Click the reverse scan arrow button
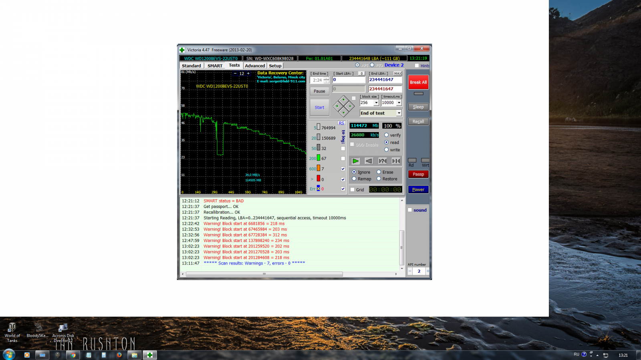The width and height of the screenshot is (641, 360). point(369,161)
